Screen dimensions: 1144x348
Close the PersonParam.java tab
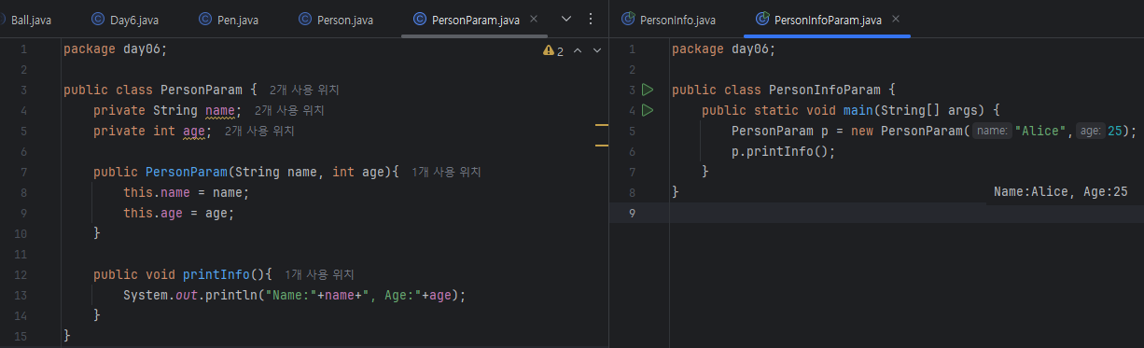tap(533, 19)
